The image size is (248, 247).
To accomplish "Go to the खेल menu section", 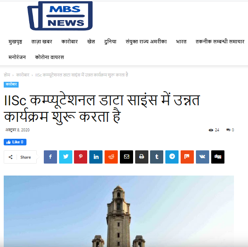I will [91, 42].
